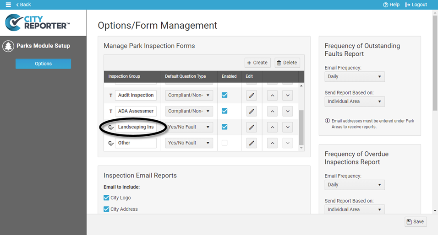Screen dimensions: 438x235
Task: Move ADA Assessment up with arrow
Action: point(272,111)
